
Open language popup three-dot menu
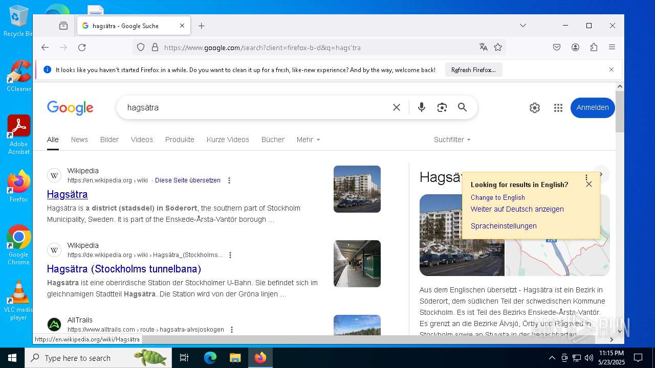[x=586, y=177]
